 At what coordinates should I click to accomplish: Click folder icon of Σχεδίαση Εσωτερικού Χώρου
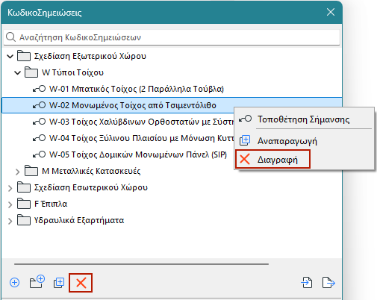tap(24, 187)
